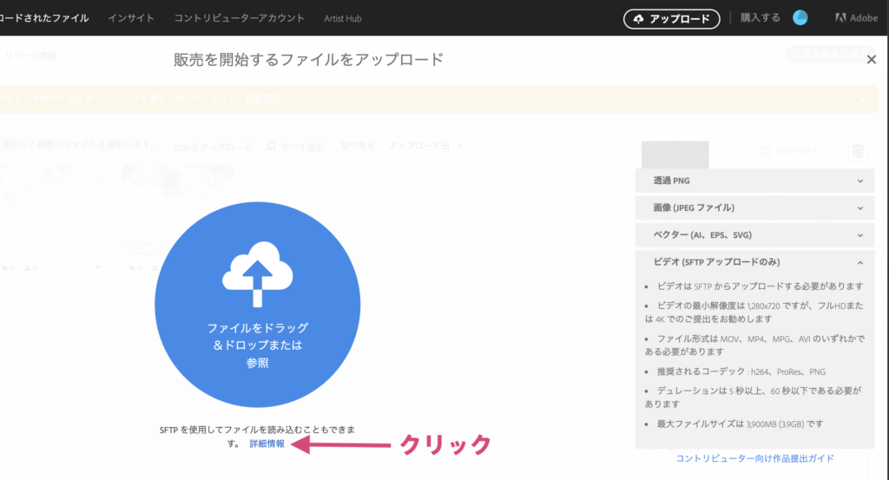Image resolution: width=889 pixels, height=480 pixels.
Task: Collapse the ビデオ (SFTP アップロードのみ) section
Action: click(754, 262)
